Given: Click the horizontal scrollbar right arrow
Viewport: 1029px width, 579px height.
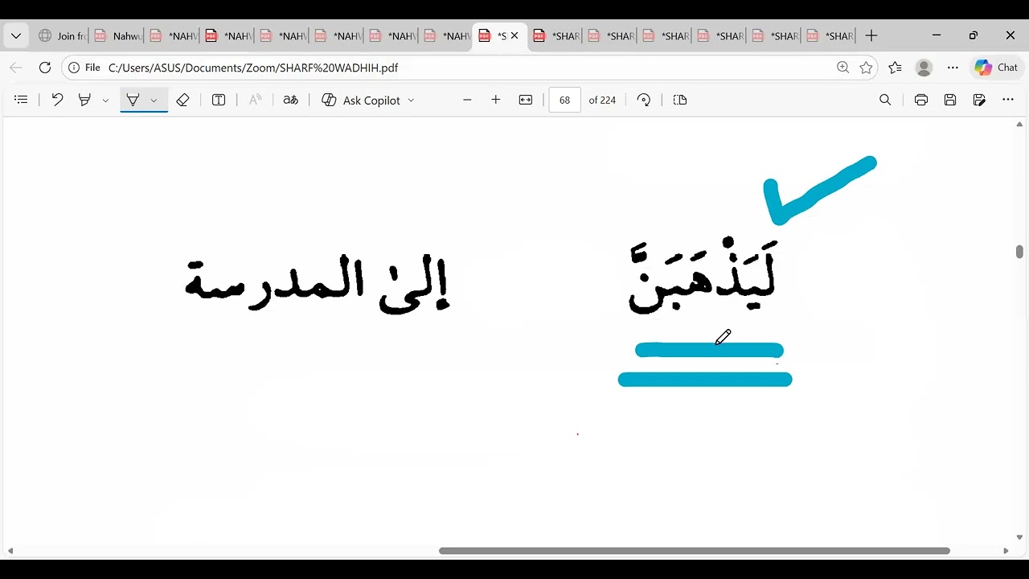Looking at the screenshot, I should (1006, 551).
